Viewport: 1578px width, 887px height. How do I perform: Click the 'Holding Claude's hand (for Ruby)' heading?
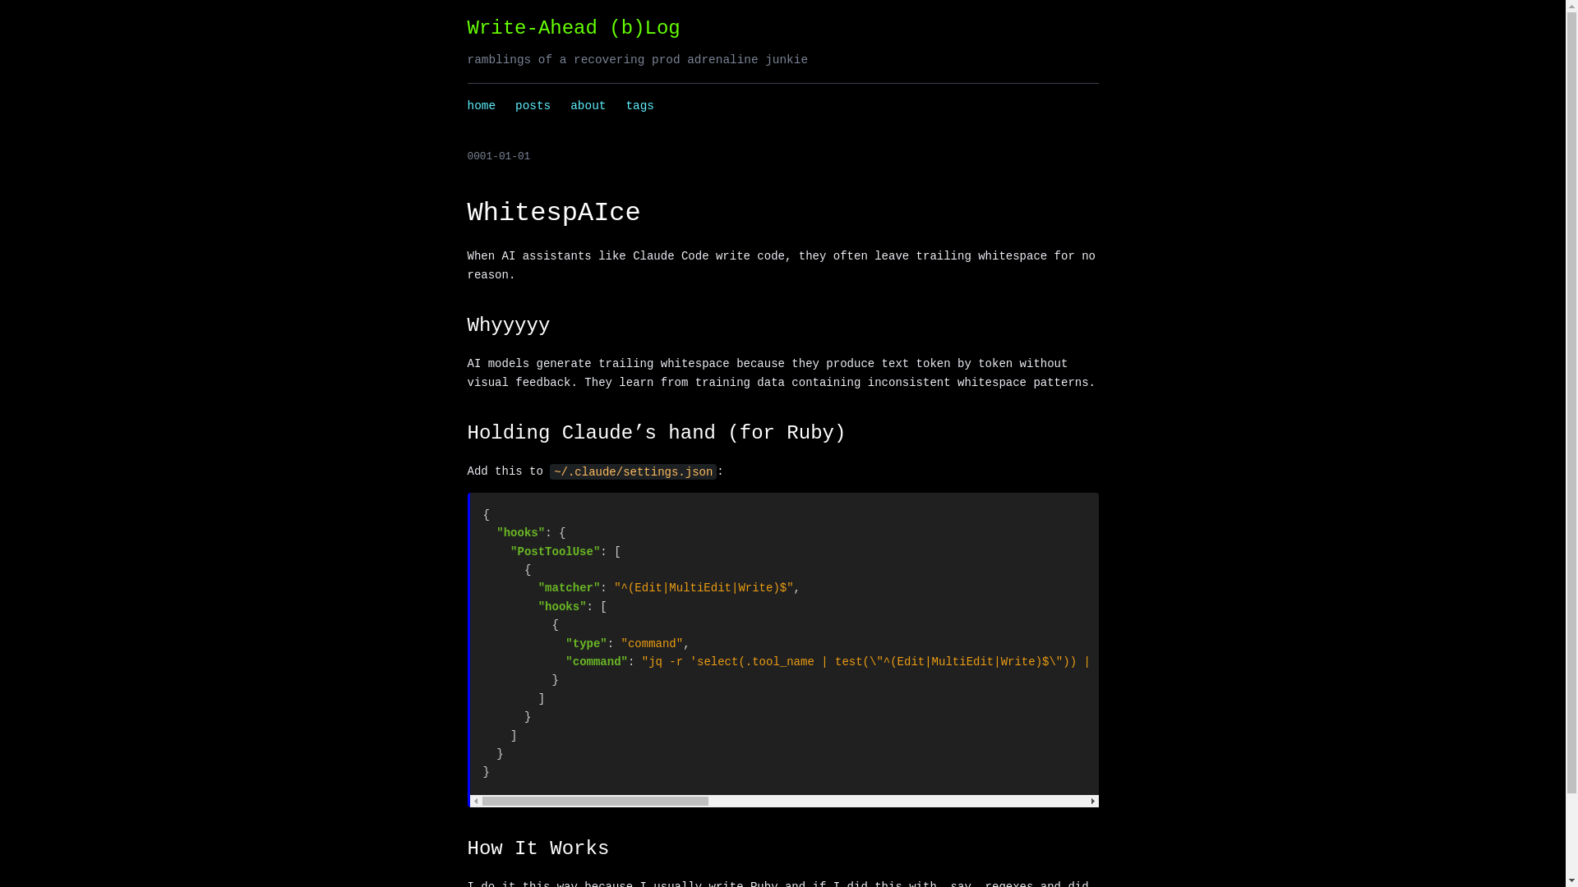[656, 433]
